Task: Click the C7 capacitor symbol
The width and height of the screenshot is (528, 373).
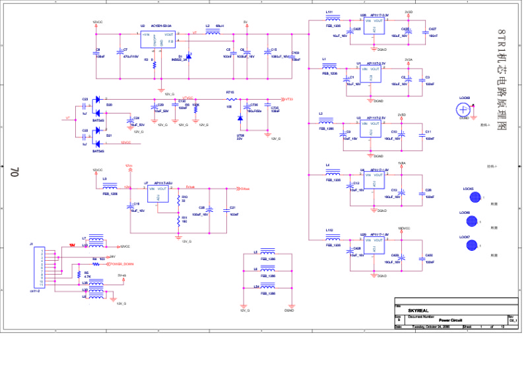Action: [x=120, y=52]
